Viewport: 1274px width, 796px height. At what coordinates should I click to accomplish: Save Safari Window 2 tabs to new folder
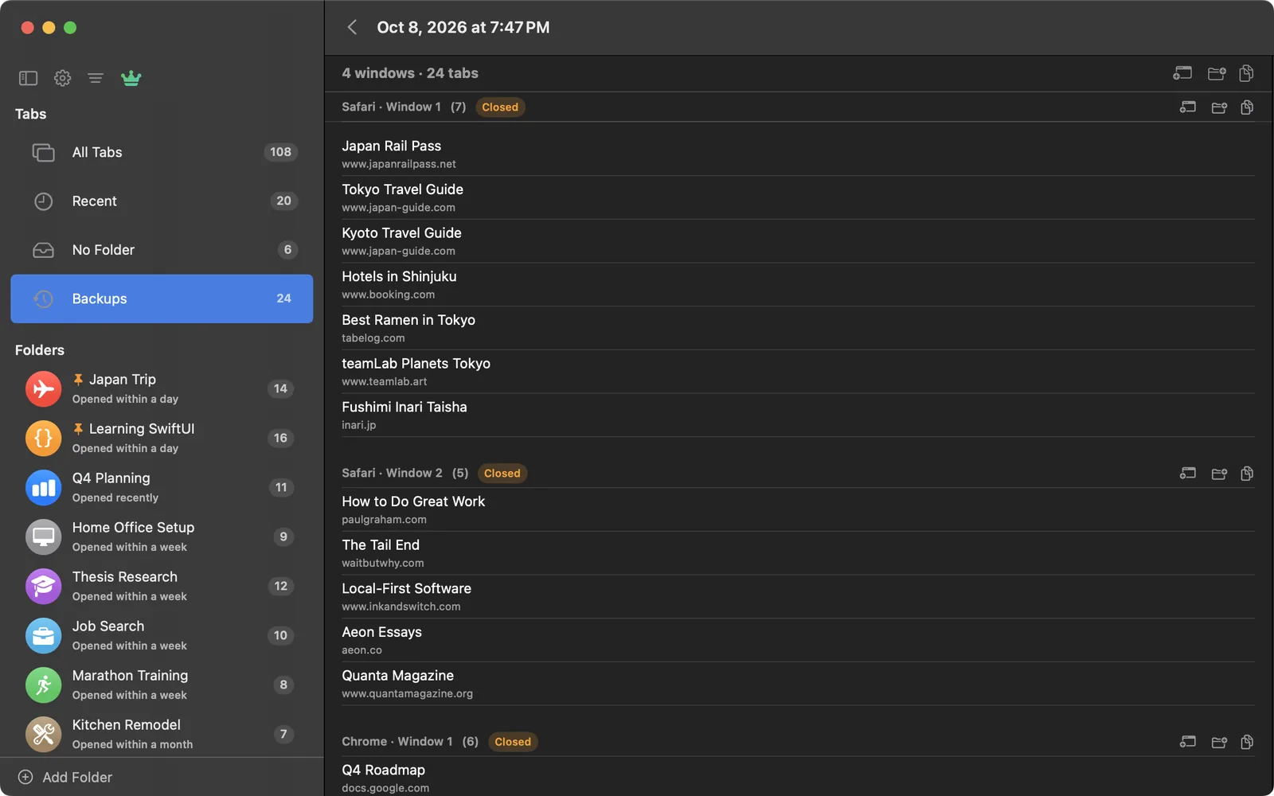pos(1219,474)
